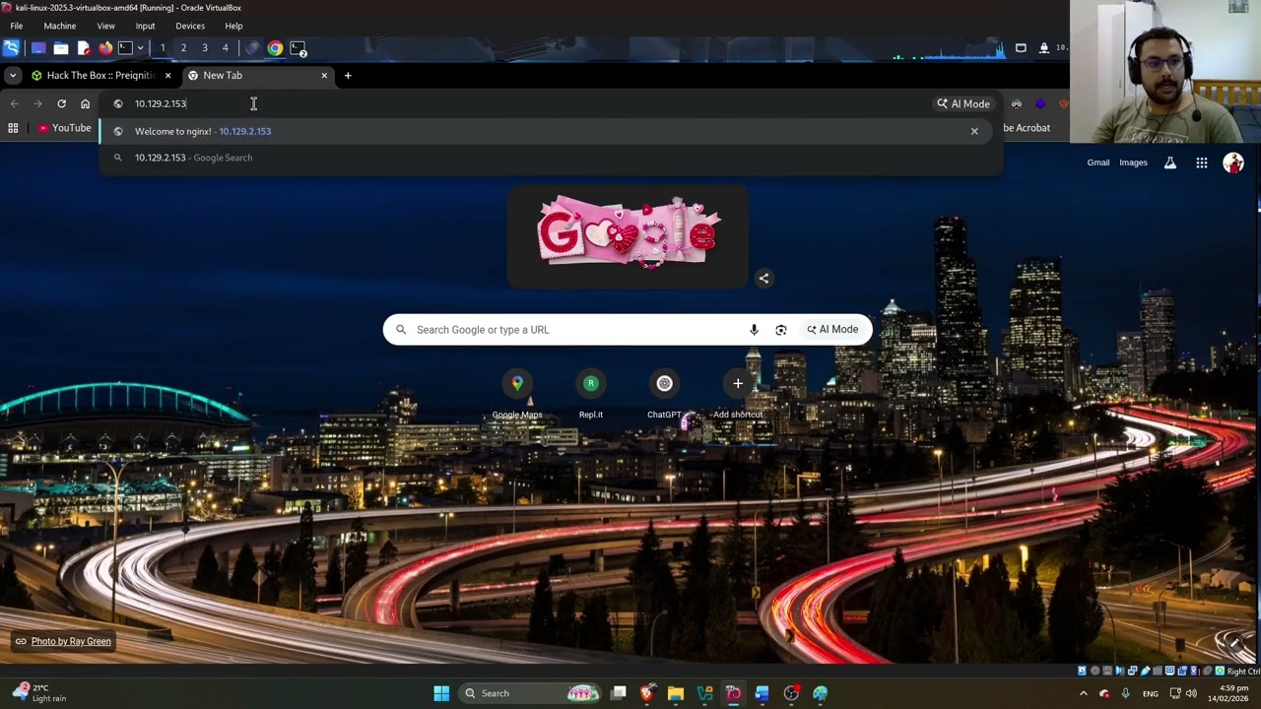
Task: Select the terminal window button with badge 2
Action: point(298,47)
